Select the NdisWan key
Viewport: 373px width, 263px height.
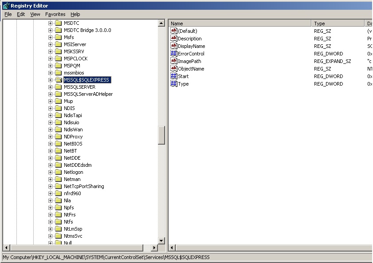(73, 130)
